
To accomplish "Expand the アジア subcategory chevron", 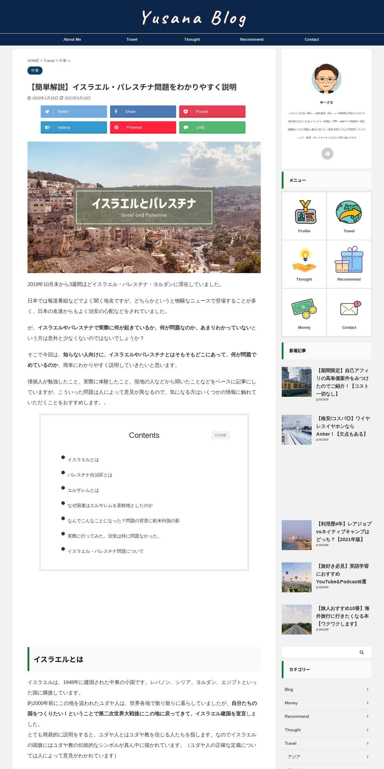I will tap(368, 757).
